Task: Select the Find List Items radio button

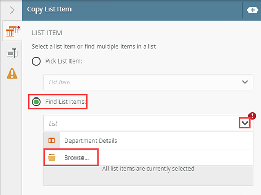Action: coord(36,102)
